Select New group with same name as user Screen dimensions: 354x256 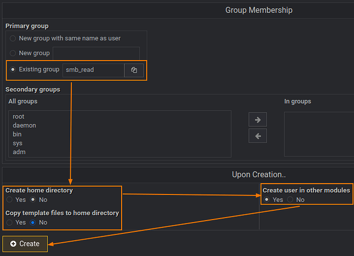pyautogui.click(x=13, y=38)
